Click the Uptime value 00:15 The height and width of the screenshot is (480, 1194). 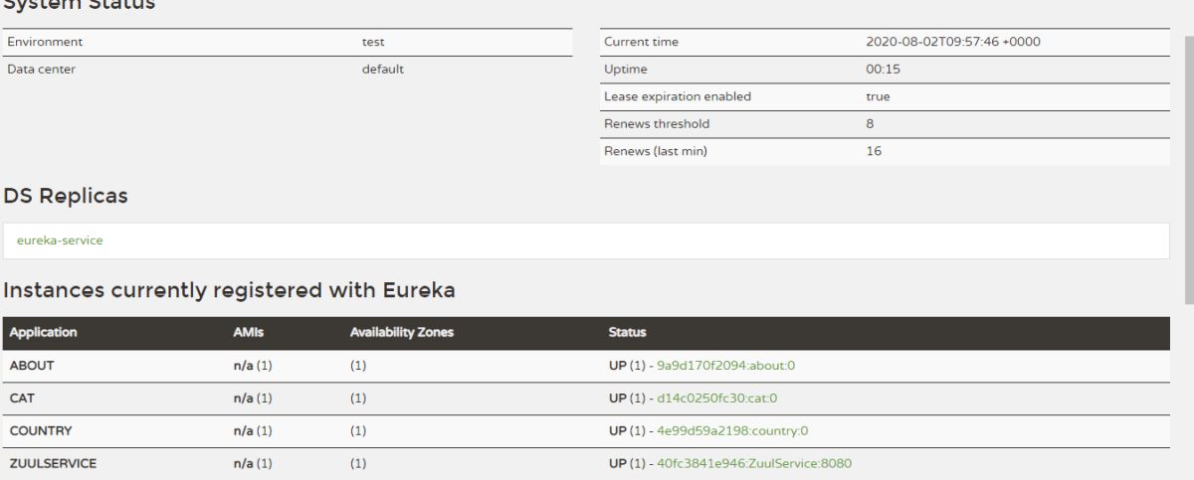point(882,70)
